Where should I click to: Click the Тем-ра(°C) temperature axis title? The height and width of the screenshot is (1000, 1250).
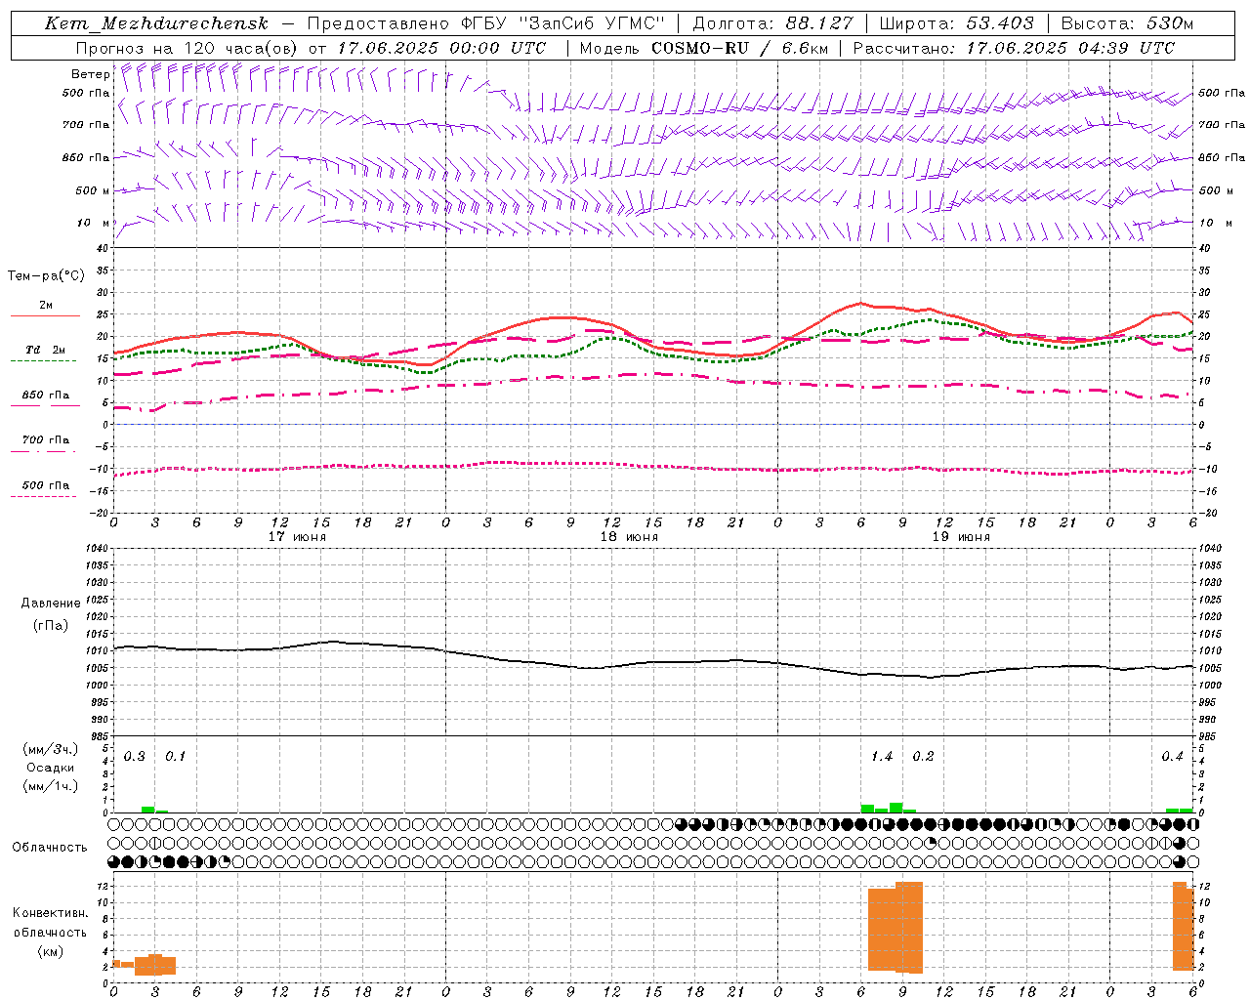pos(46,276)
